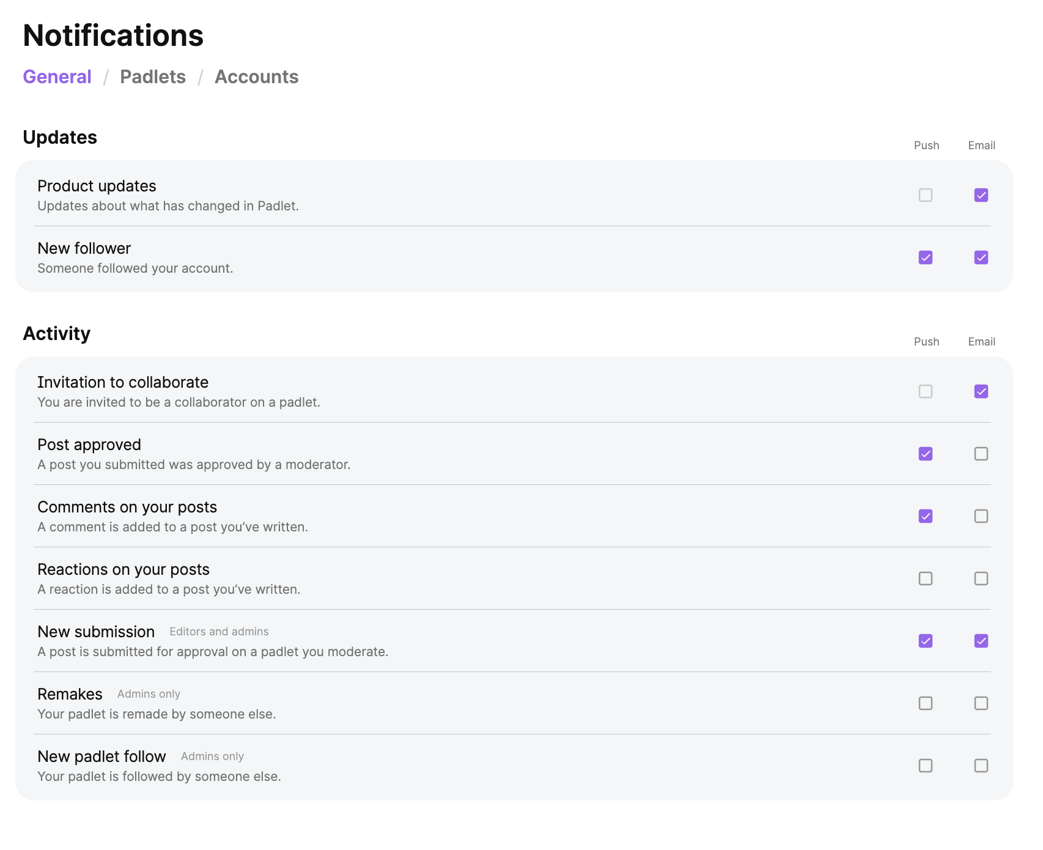1043x850 pixels.
Task: Disable Email for Invitation to collaborate
Action: click(x=981, y=391)
